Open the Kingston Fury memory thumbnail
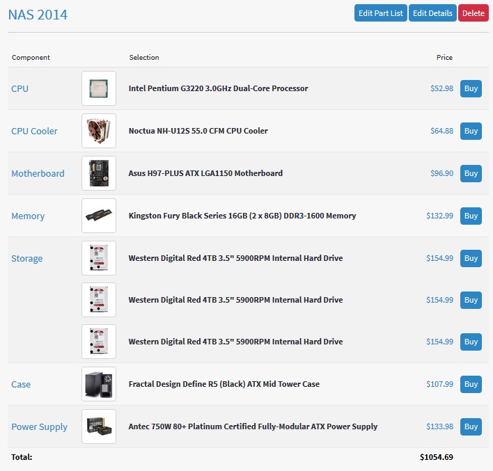 pos(98,216)
